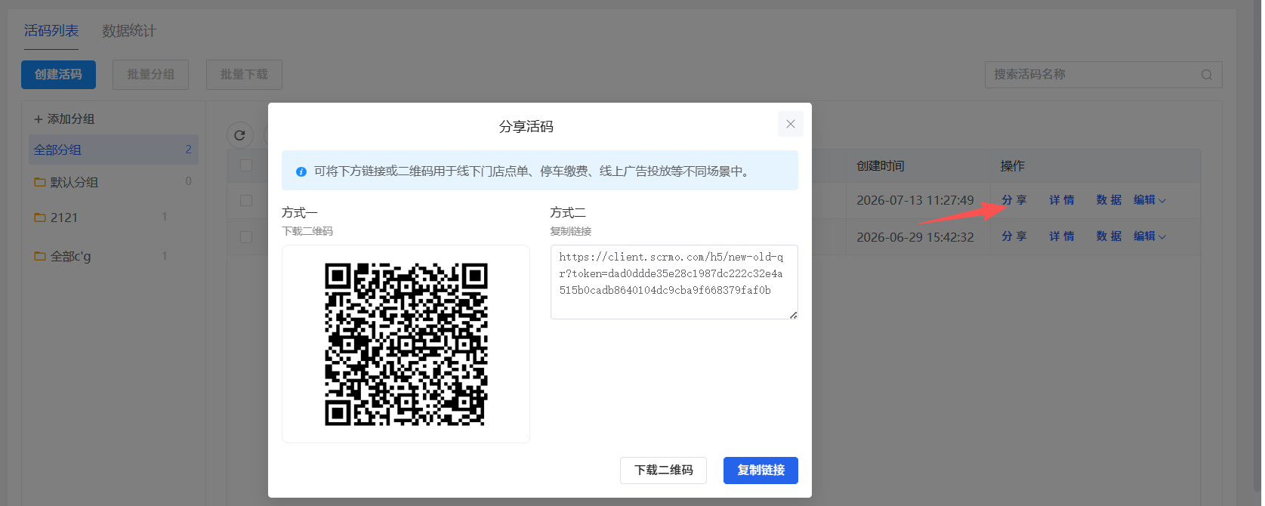1265x506 pixels.
Task: Click 分享 in the 2026-07-13 row
Action: click(x=1014, y=200)
